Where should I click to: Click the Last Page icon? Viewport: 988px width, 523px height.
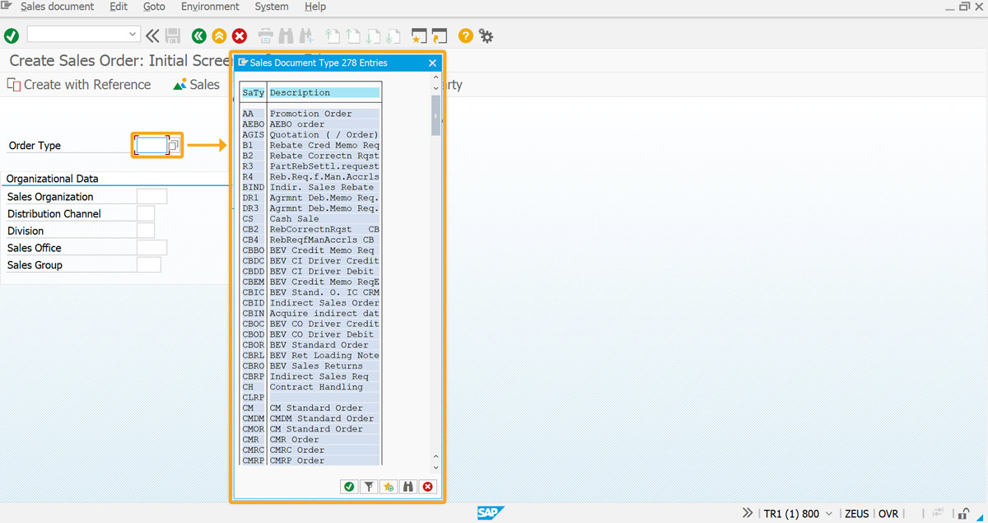393,35
